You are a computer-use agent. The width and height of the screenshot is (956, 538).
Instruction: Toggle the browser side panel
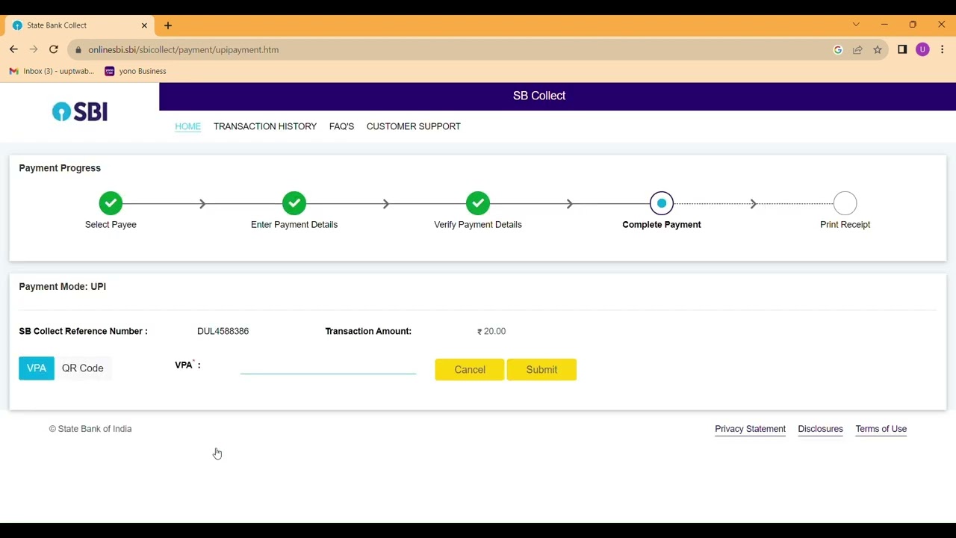point(902,49)
